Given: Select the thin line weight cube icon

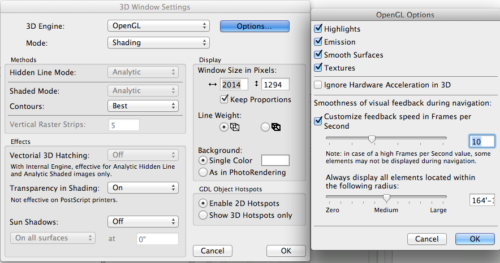Looking at the screenshot, I should point(235,127).
